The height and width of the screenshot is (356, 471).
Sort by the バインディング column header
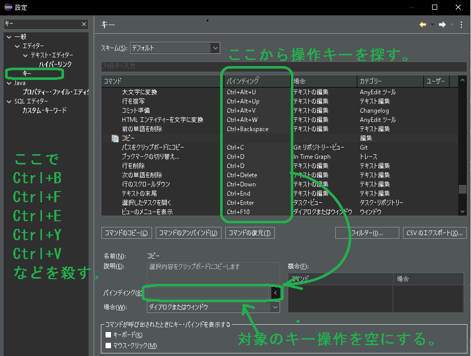(x=258, y=81)
